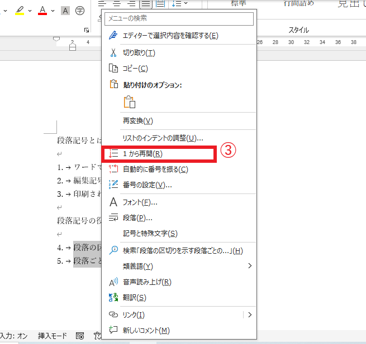Choose 再変換(V) menu item
The height and width of the screenshot is (344, 366).
[179, 121]
